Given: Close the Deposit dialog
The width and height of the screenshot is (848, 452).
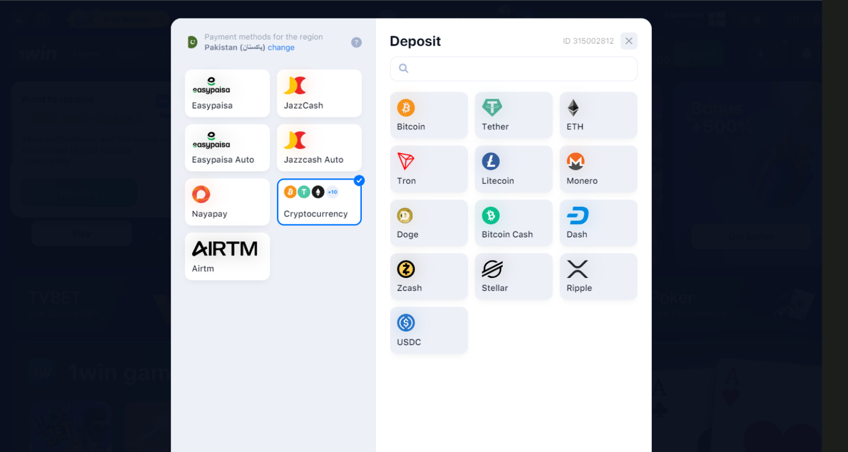Looking at the screenshot, I should 629,41.
